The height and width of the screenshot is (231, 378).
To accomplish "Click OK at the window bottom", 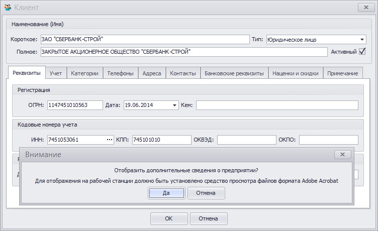I will pos(169,218).
